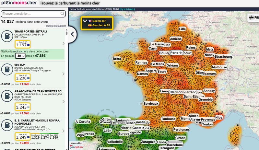
Task: Click the Rennes city label
Action: (x=141, y=63)
